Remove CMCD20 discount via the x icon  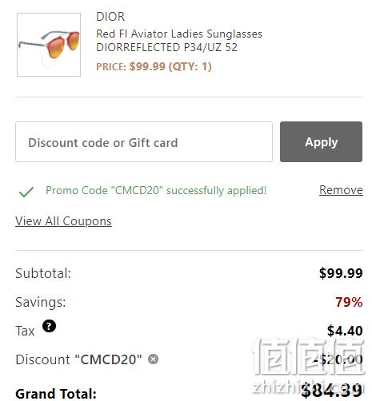[x=153, y=359]
